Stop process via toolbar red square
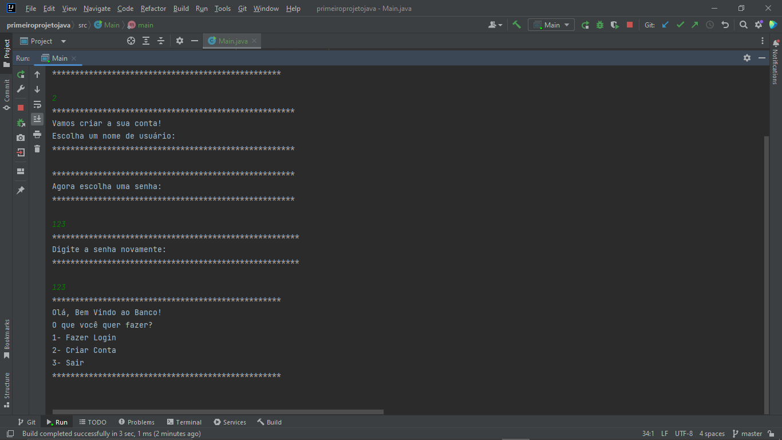 pyautogui.click(x=630, y=25)
